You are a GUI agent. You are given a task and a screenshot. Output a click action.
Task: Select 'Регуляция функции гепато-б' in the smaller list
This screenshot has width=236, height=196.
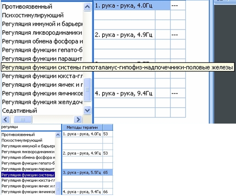pos(28,163)
